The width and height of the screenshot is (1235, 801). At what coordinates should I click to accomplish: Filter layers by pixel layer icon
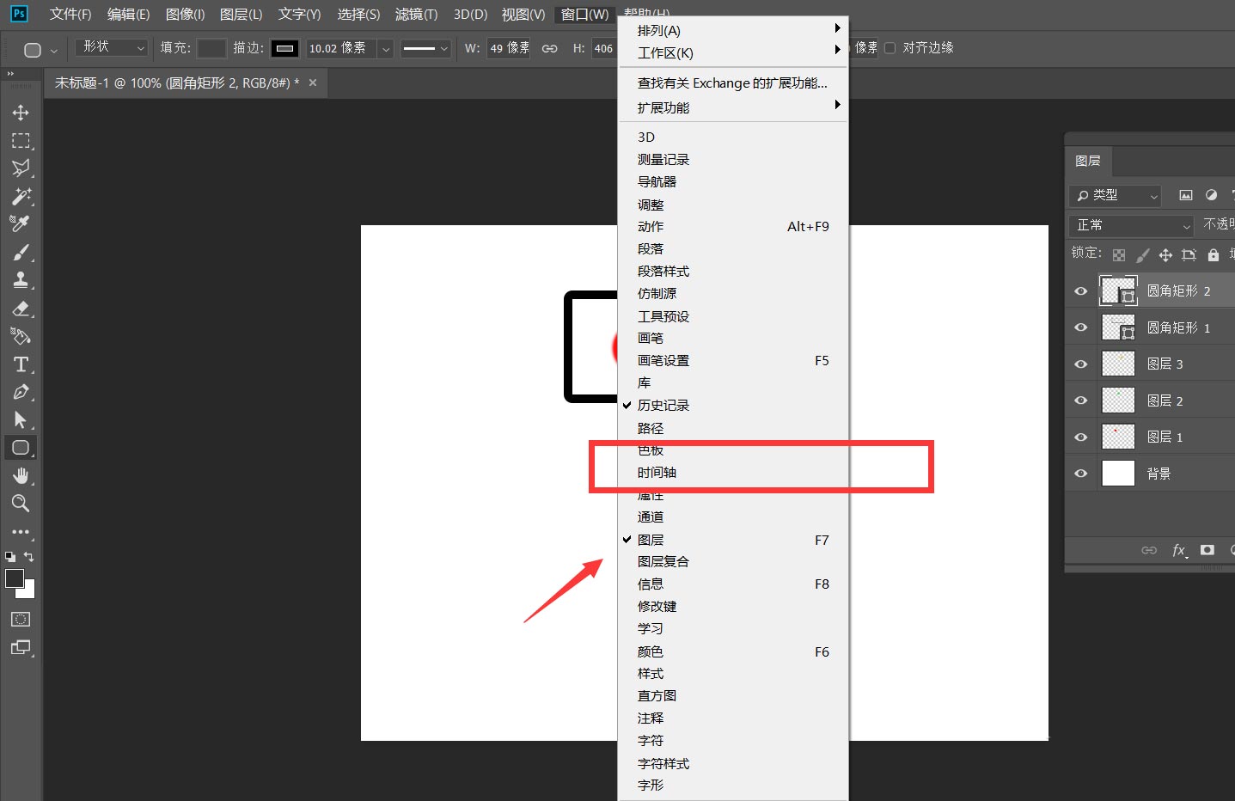tap(1186, 195)
